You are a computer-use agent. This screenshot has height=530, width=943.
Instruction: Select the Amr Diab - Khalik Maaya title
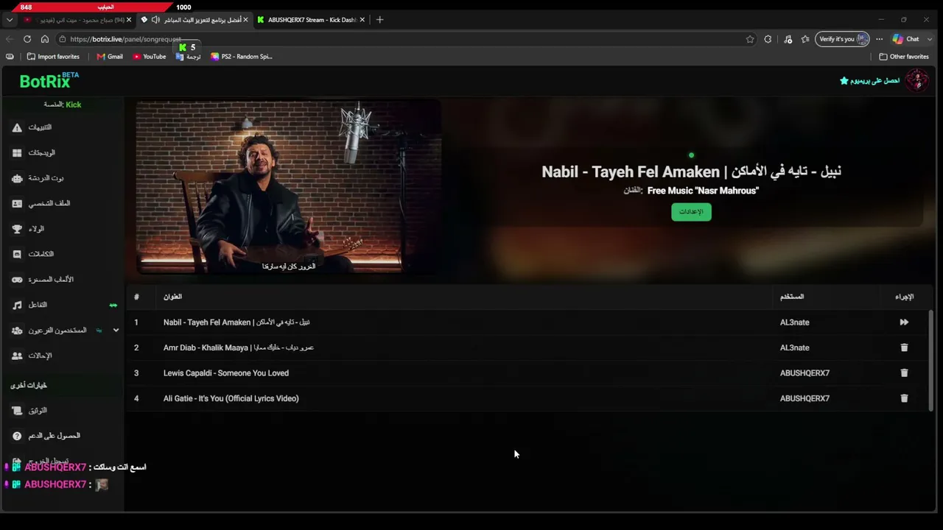pyautogui.click(x=239, y=347)
